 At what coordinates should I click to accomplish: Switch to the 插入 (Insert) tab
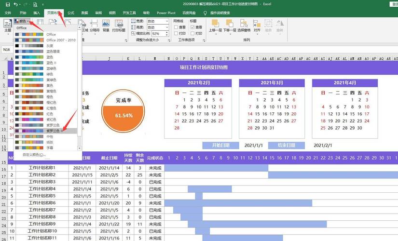(x=37, y=13)
